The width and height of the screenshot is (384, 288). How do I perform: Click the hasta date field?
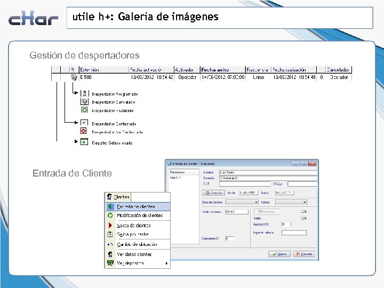pos(284,193)
